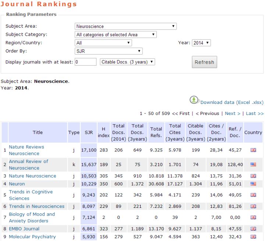
Task: Click Ref./Doc. value 128,40
Action: point(235,164)
